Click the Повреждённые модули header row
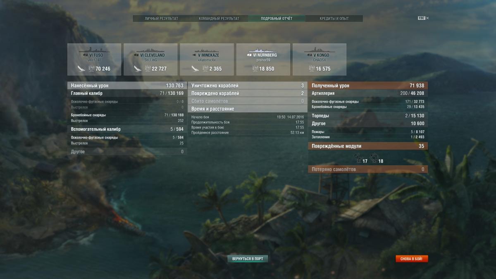Image resolution: width=496 pixels, height=279 pixels. tap(368, 146)
